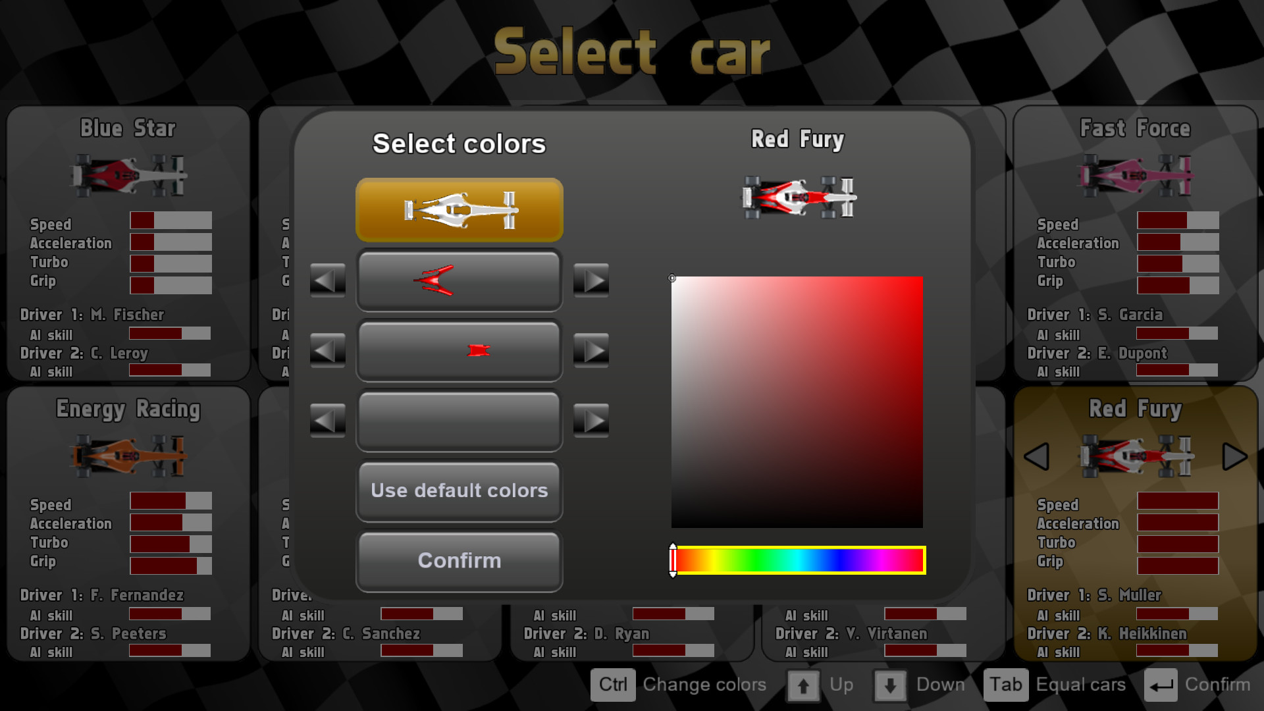Browse previous car in Red Fury panel

(1038, 456)
